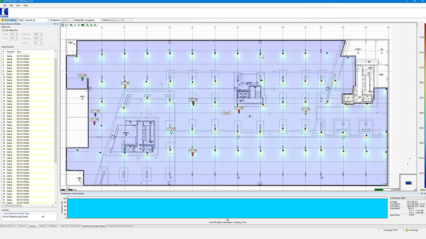Pick the microphone listener tool
This screenshot has width=426, height=239.
pyautogui.click(x=79, y=25)
